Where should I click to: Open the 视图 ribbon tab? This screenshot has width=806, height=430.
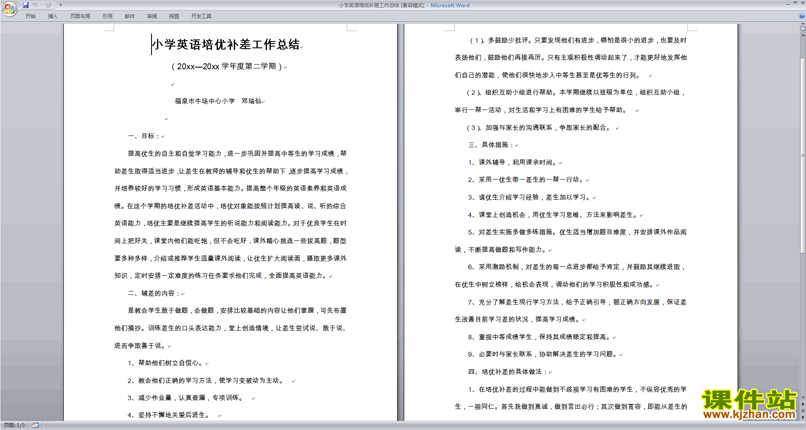pyautogui.click(x=174, y=16)
